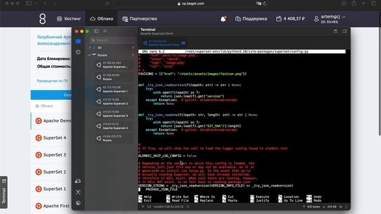
Task: Open the History clock icon in the left rail
Action: click(x=78, y=52)
